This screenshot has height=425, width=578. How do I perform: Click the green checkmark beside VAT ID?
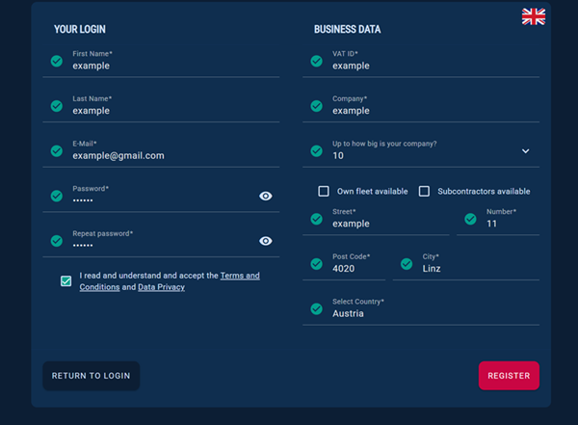click(x=316, y=61)
